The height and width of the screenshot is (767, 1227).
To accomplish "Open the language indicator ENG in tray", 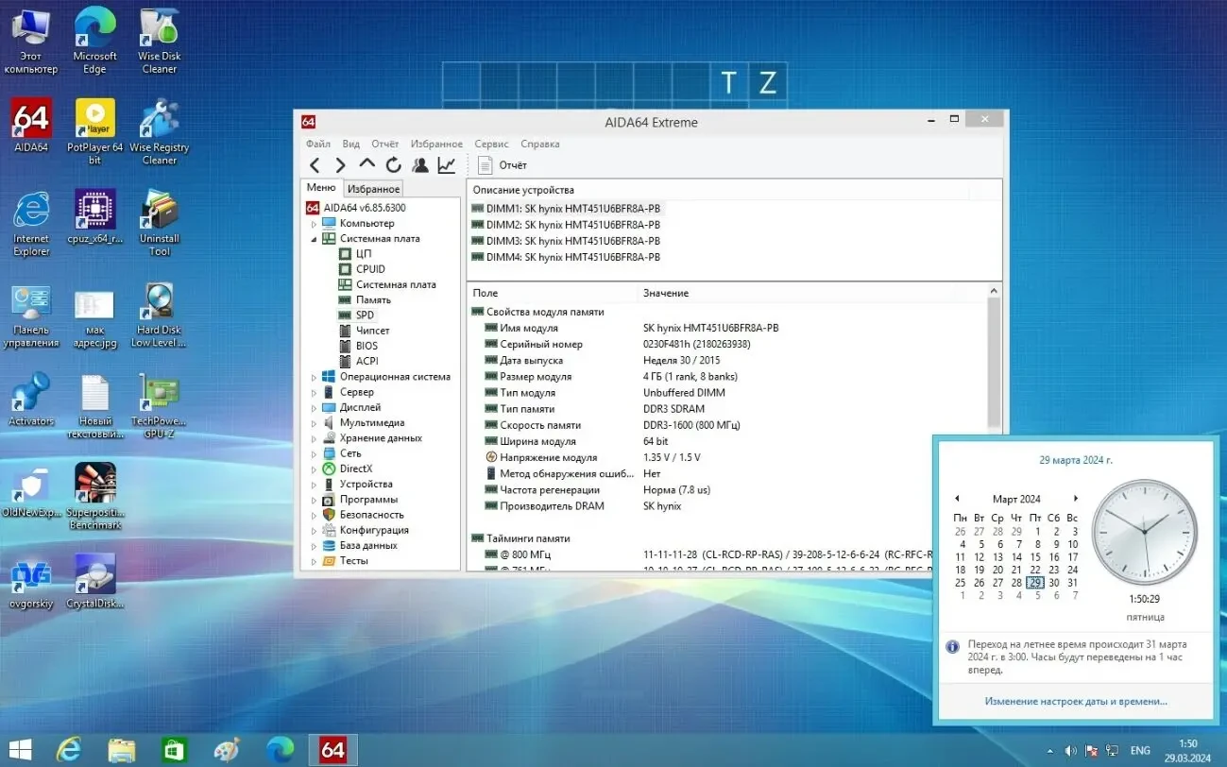I will tap(1139, 750).
